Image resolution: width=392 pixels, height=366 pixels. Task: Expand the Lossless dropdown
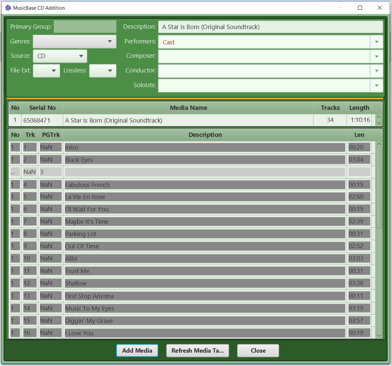(103, 71)
